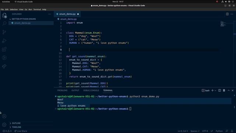Open the Source Control view

(4, 32)
